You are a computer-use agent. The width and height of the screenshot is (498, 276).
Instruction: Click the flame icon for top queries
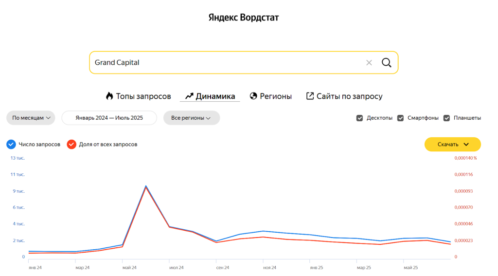click(x=109, y=96)
